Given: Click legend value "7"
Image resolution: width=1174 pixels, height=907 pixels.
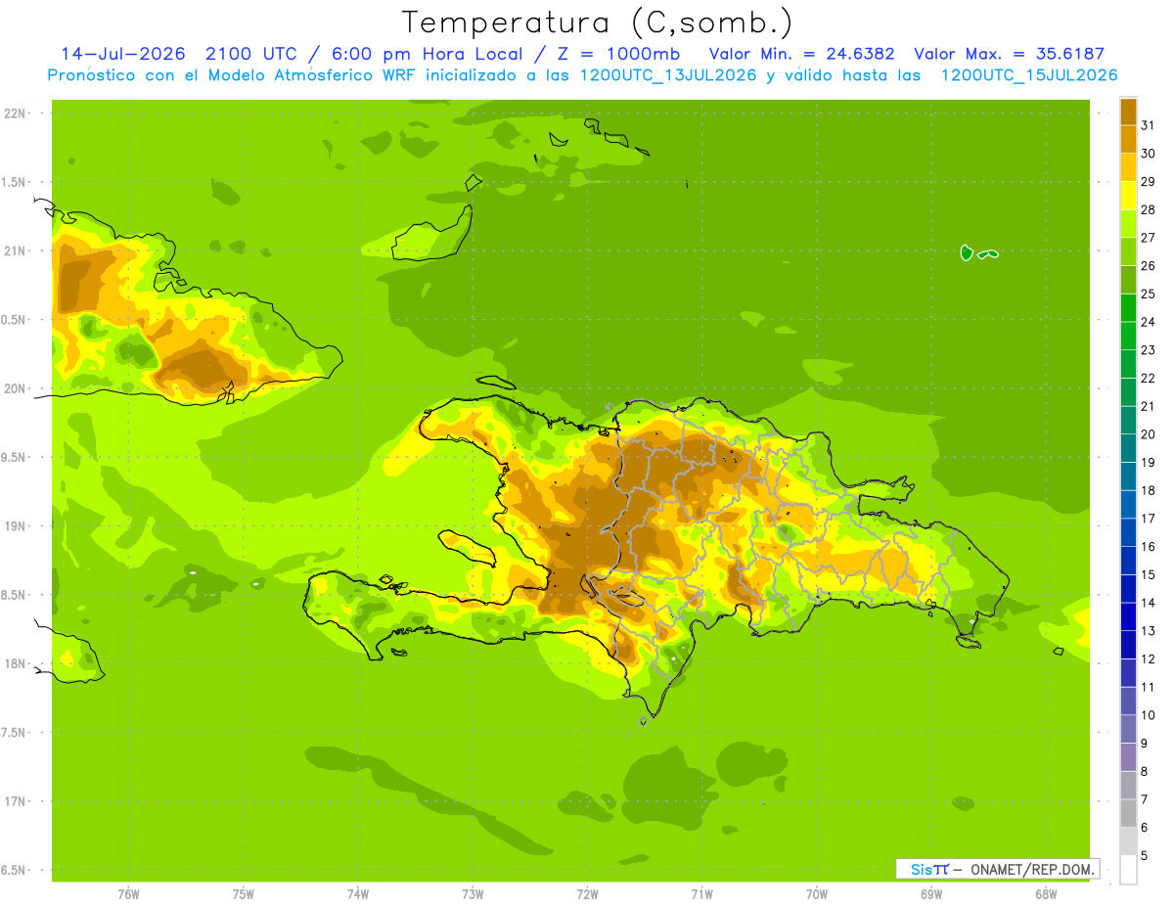Looking at the screenshot, I should [x=1146, y=799].
